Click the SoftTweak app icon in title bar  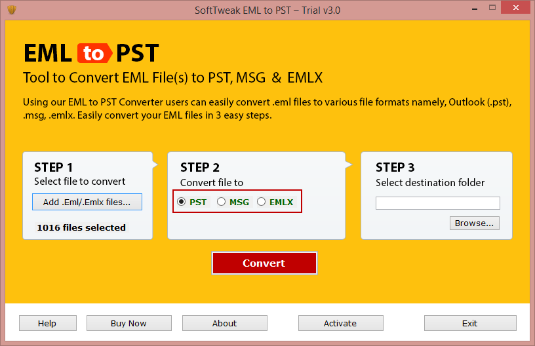tap(12, 10)
